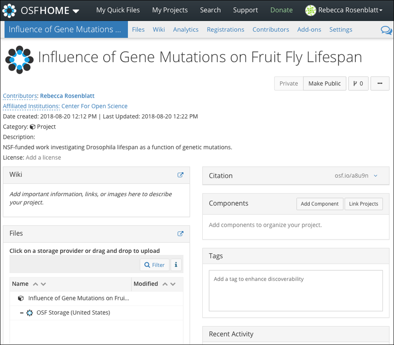394x345 pixels.
Task: Open the comments chat bubble icon
Action: [x=386, y=30]
